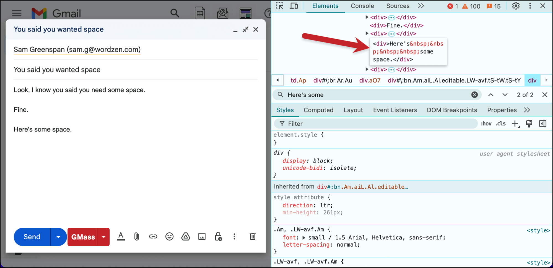Image resolution: width=553 pixels, height=268 pixels.
Task: Go to previous search result
Action: [491, 95]
